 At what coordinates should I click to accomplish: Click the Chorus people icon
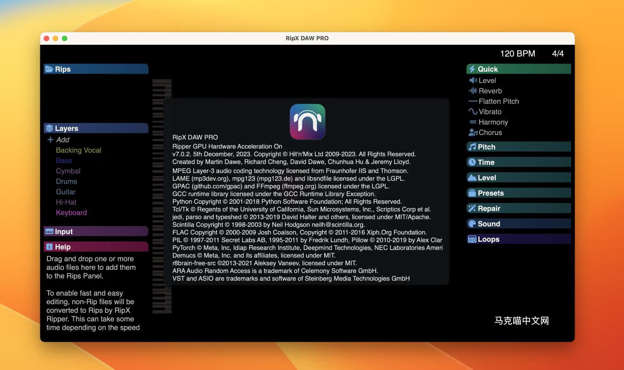[473, 132]
